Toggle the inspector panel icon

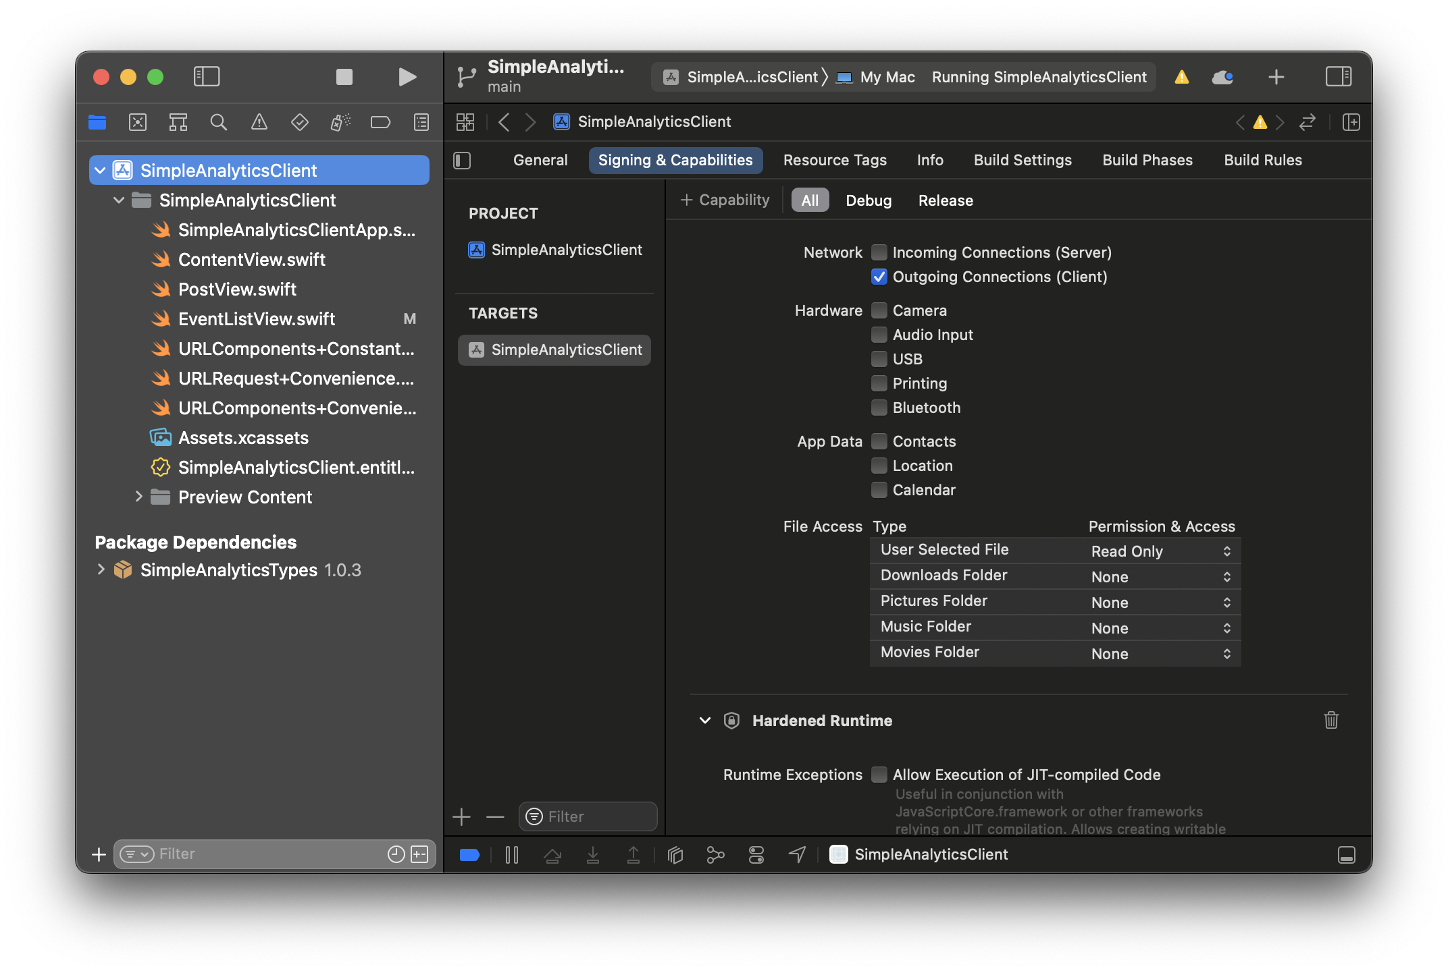[x=1338, y=77]
